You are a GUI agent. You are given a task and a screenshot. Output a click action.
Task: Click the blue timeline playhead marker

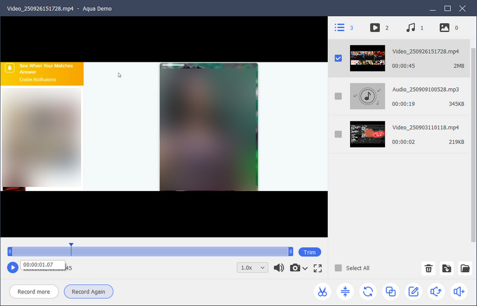[71, 245]
